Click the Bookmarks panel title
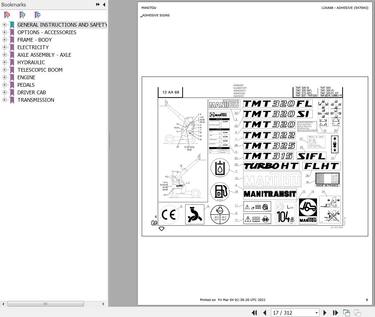375x317 pixels. click(14, 4)
